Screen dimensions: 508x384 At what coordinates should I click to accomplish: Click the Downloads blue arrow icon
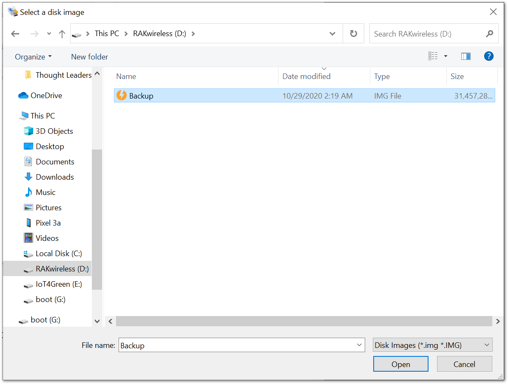28,177
